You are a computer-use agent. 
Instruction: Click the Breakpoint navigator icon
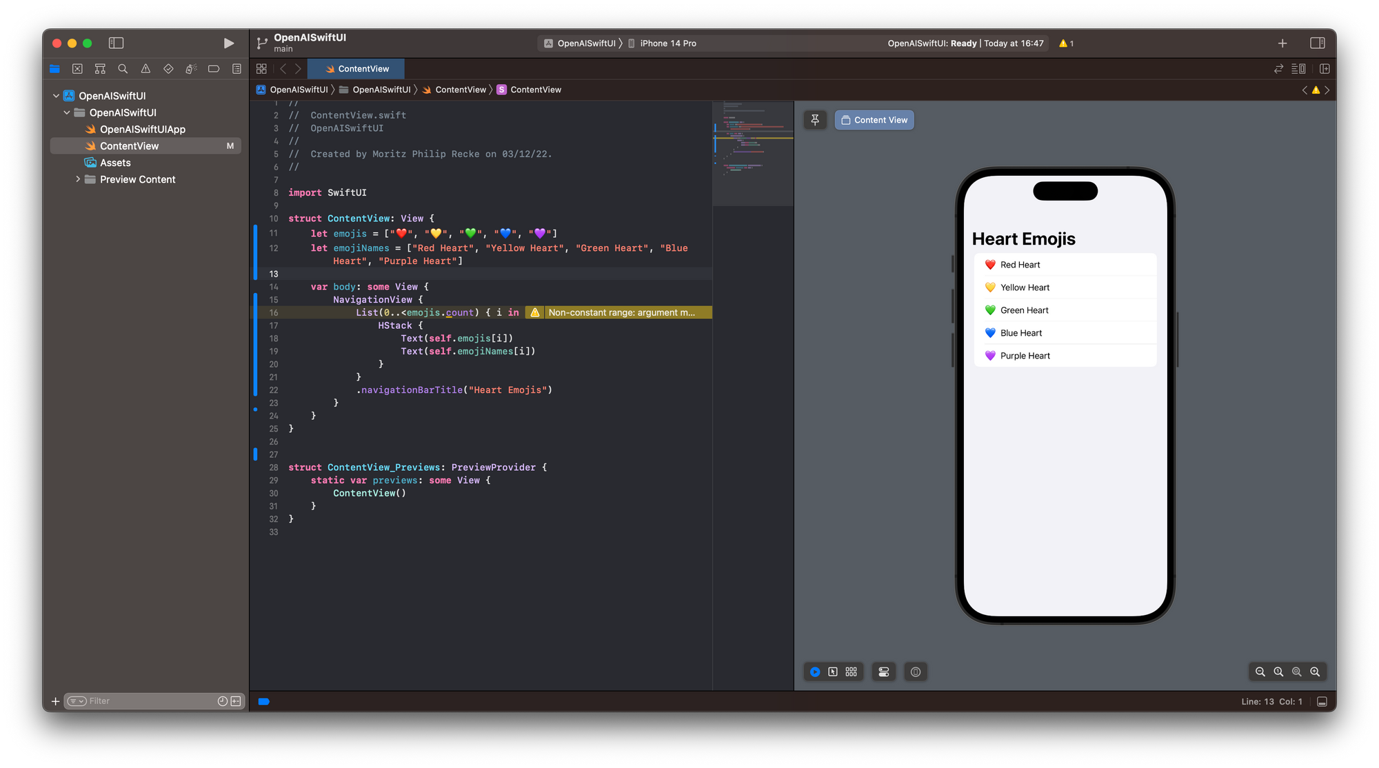(214, 69)
